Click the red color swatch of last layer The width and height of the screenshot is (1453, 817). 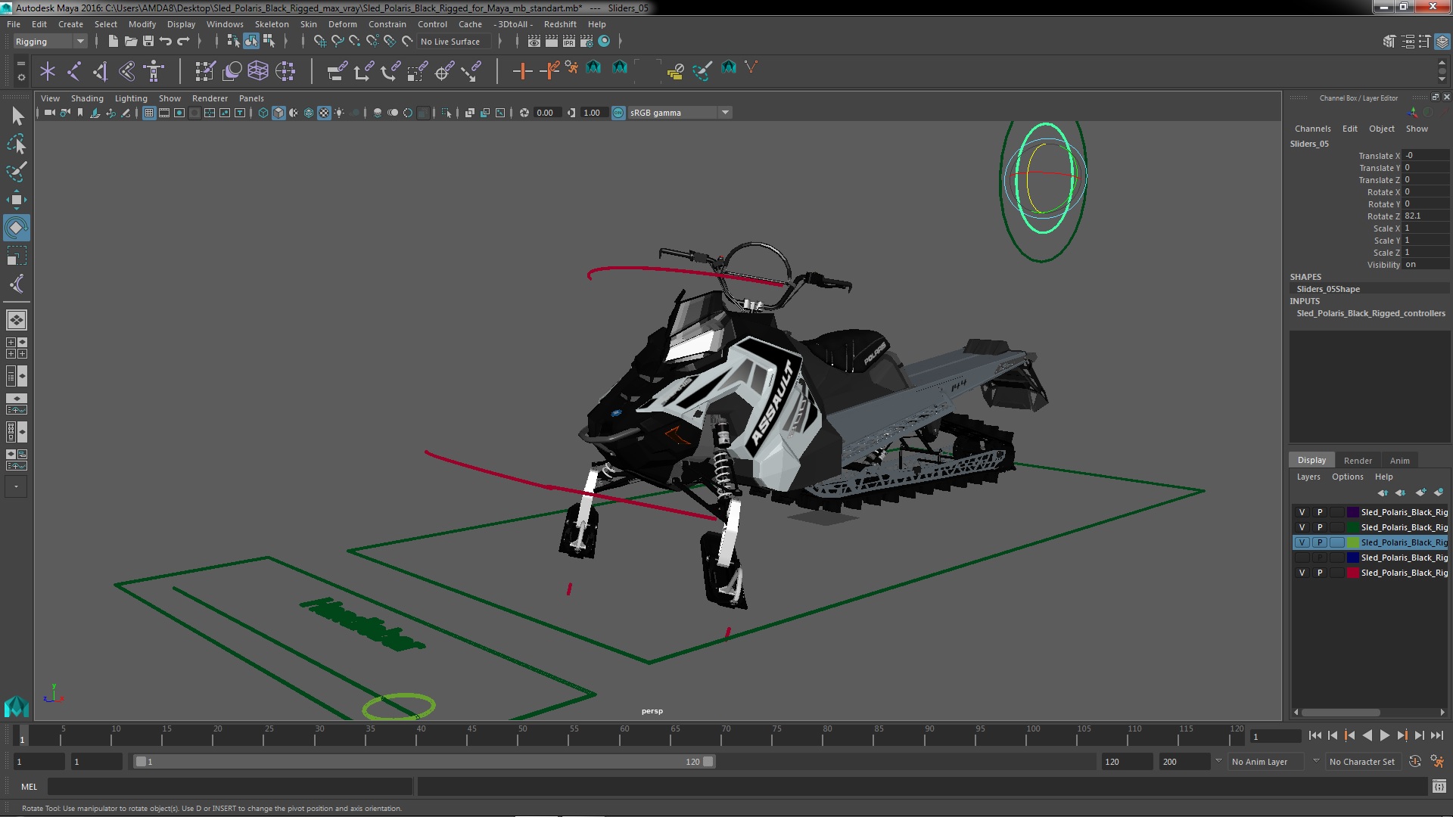click(1352, 573)
